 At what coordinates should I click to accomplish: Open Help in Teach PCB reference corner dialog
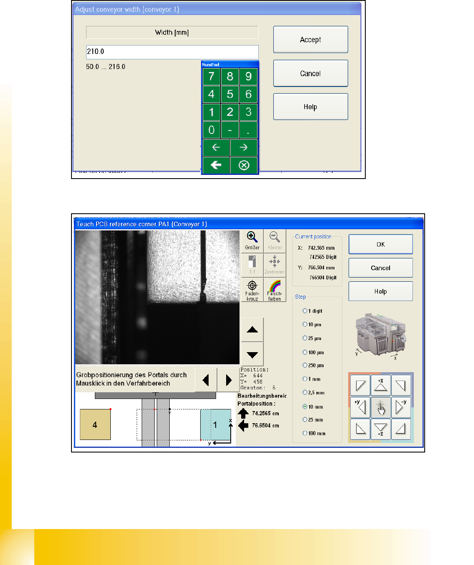(x=381, y=291)
